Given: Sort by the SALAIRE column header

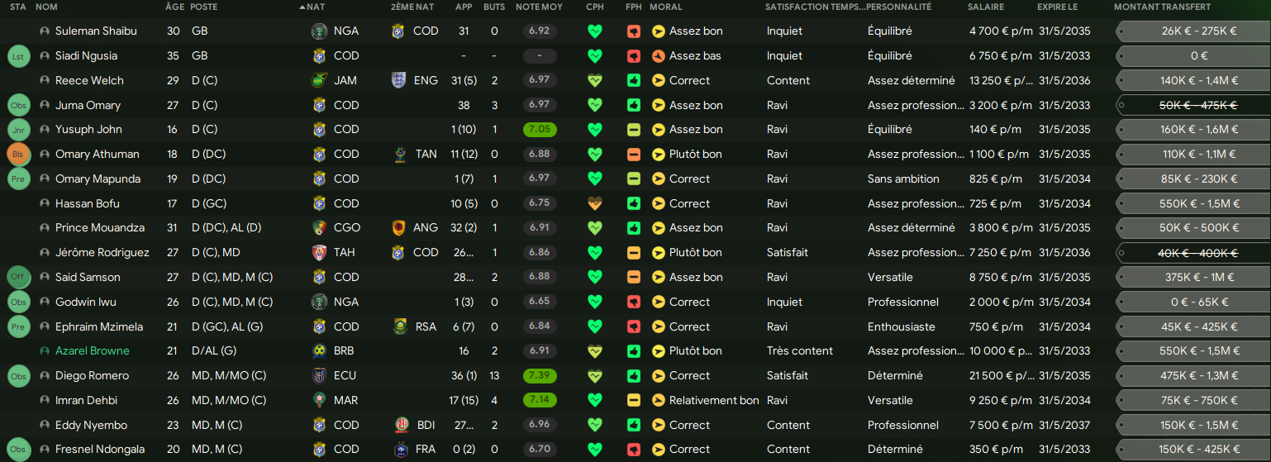Looking at the screenshot, I should [986, 7].
